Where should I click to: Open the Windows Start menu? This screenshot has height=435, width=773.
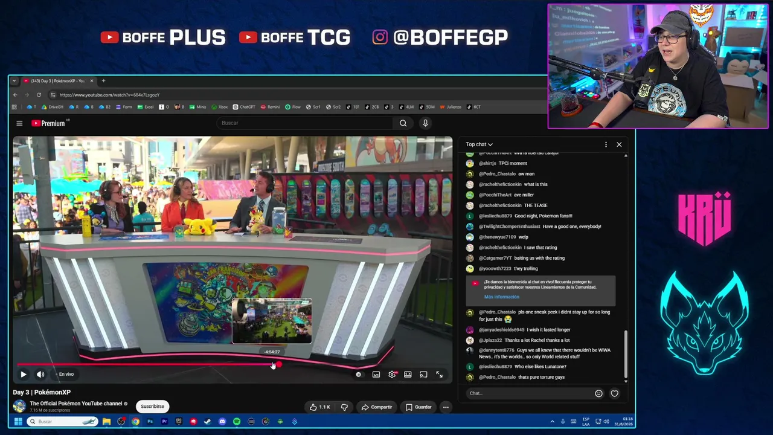(18, 422)
